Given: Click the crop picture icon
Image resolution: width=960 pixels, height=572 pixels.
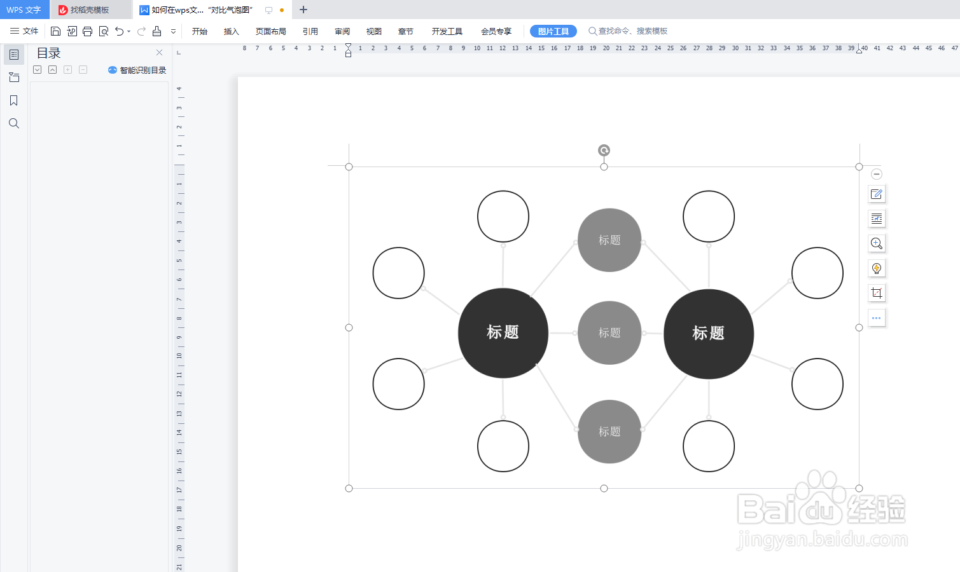Looking at the screenshot, I should (877, 293).
